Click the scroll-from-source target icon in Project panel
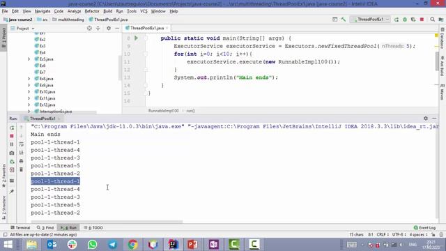Screen dimensions: 446x251 click(x=89, y=28)
